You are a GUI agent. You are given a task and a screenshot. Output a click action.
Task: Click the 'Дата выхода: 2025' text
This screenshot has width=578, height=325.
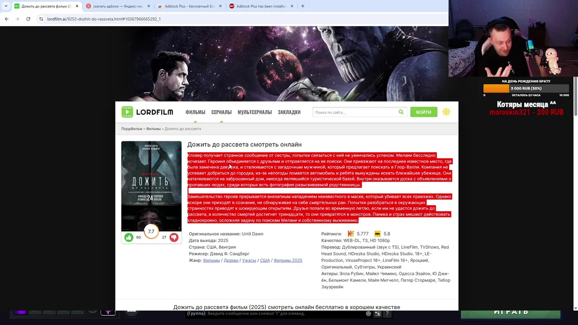209,241
